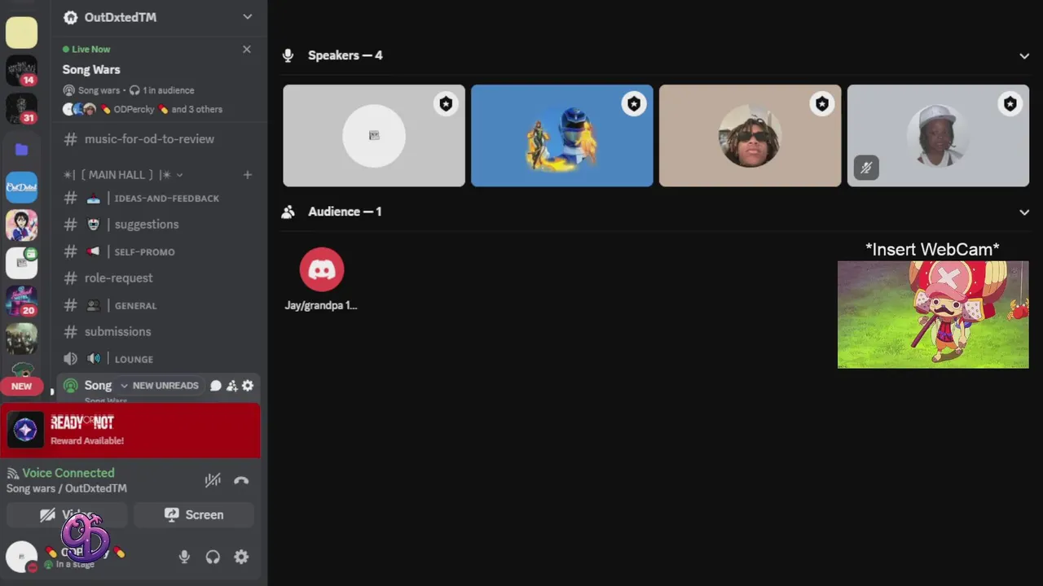Toggle microphone mute

click(x=184, y=557)
